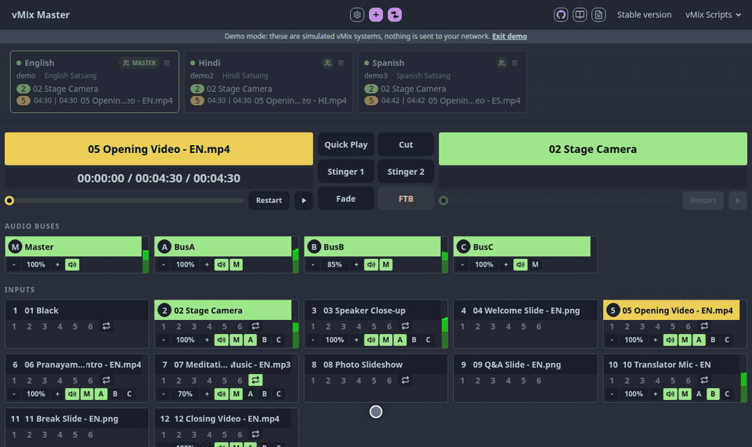Toggle speaker icon on 10 Translator Mic
Image resolution: width=752 pixels, height=447 pixels.
click(x=670, y=394)
